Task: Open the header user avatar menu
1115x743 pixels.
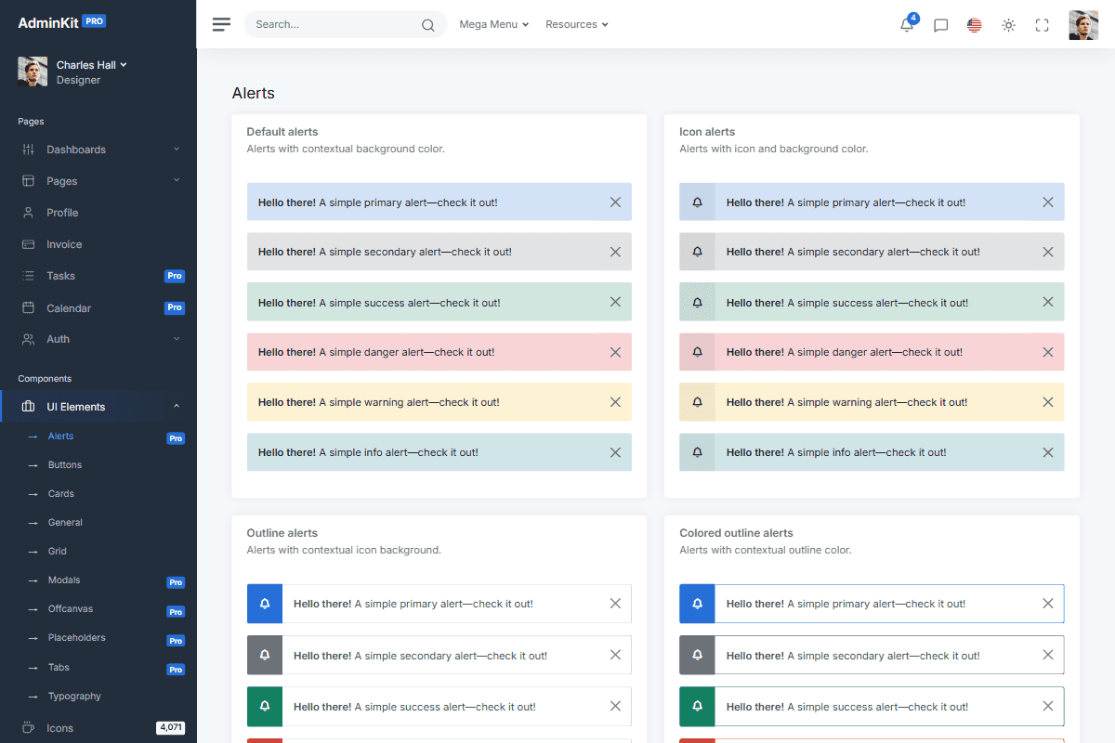Action: 1083,25
